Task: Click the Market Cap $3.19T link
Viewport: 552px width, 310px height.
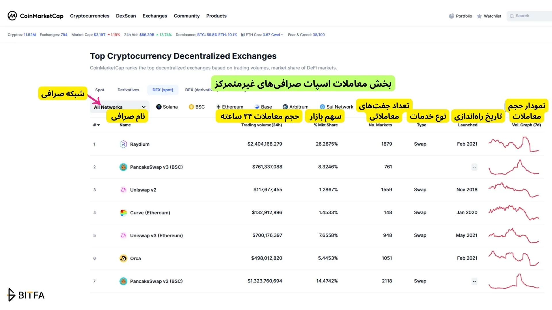Action: coord(99,35)
